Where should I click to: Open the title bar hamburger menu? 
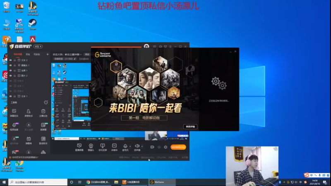click(170, 46)
